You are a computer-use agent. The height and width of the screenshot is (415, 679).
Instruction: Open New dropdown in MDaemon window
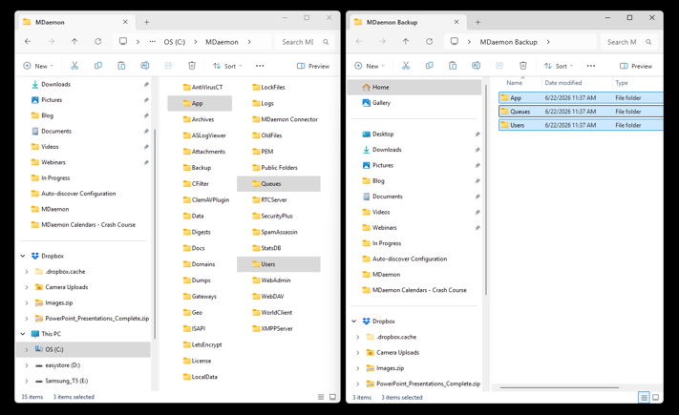tap(38, 66)
